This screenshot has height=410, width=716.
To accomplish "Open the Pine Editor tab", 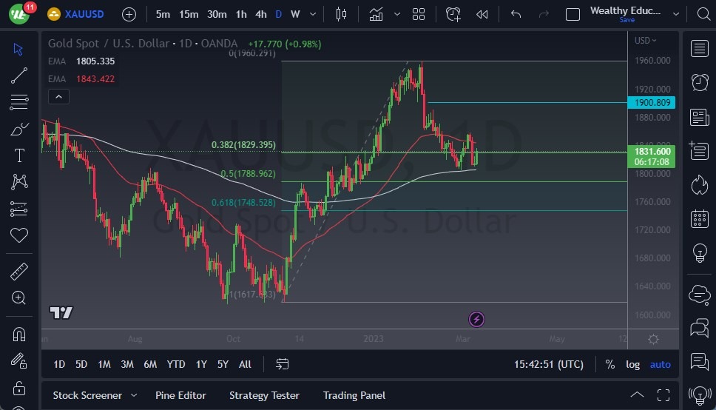I will (180, 395).
